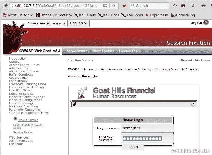Toggle Reader View icon in address bar
The image size is (212, 155).
click(x=105, y=6)
